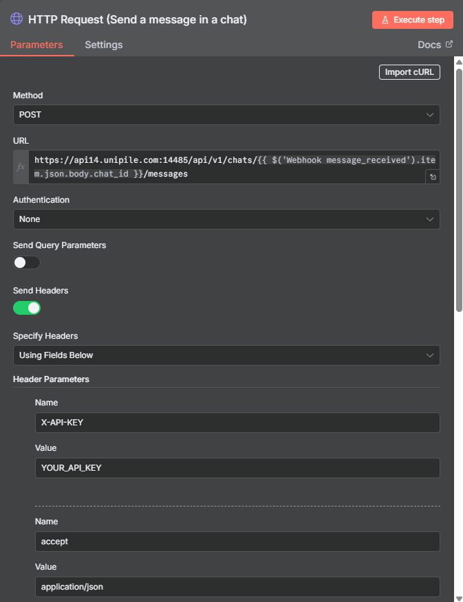Viewport: 463px width, 602px height.
Task: Click the fx expression icon beside URL
Action: 21,167
